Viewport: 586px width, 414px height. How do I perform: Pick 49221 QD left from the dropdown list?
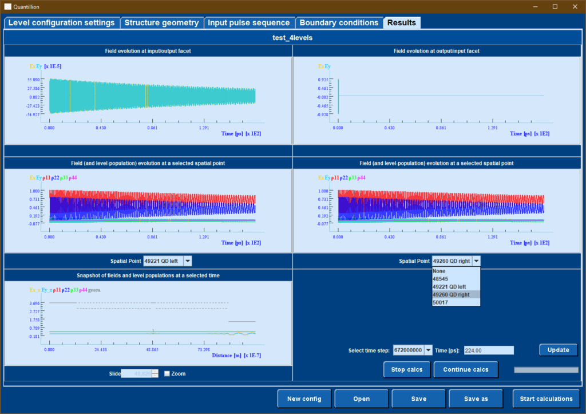456,287
